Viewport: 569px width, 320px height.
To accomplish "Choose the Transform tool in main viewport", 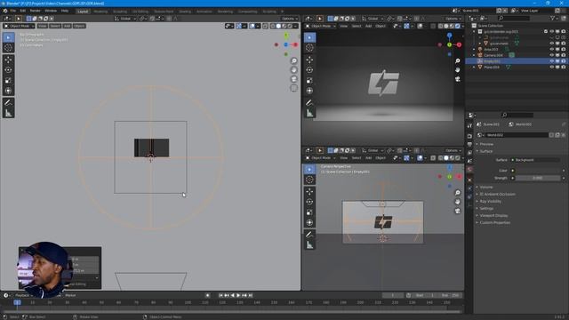I will click(8, 91).
